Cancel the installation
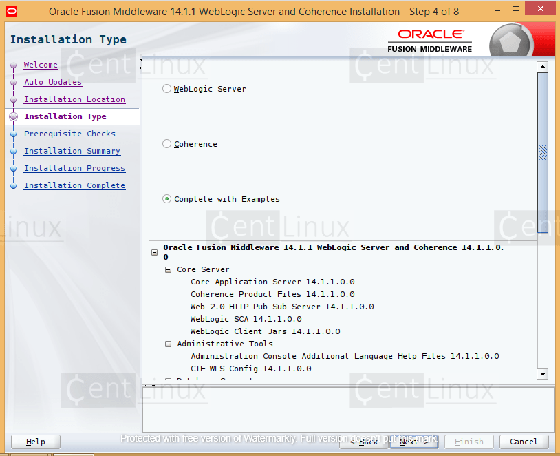Image resolution: width=560 pixels, height=456 pixels. [524, 442]
